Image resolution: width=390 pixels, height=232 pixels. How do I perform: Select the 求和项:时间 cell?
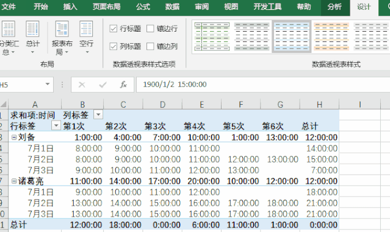click(35, 115)
